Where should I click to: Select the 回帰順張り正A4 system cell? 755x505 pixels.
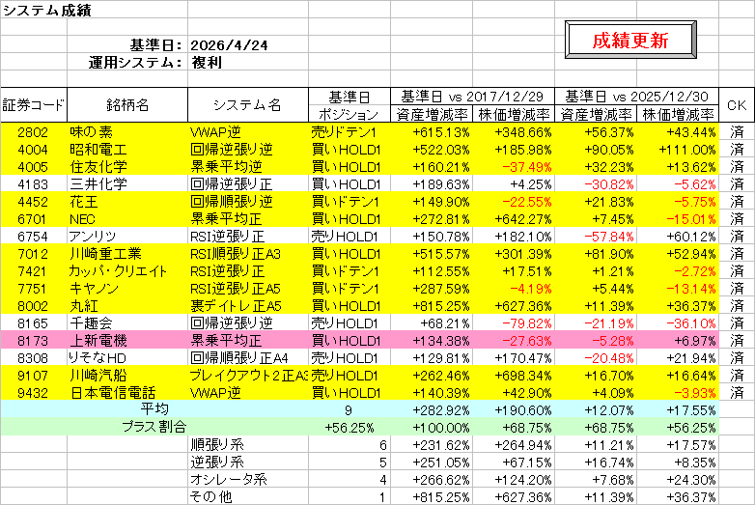[x=248, y=357]
